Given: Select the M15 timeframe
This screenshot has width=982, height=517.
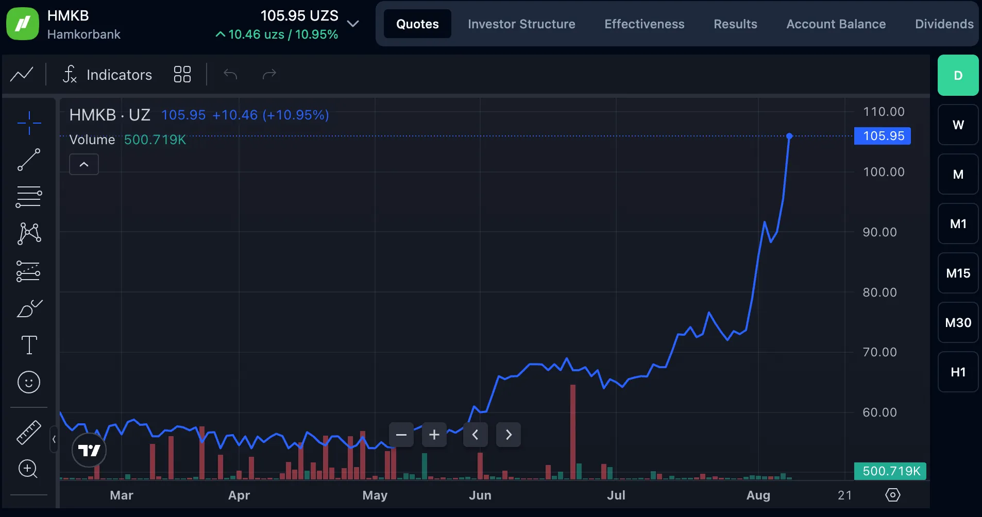Looking at the screenshot, I should tap(958, 273).
